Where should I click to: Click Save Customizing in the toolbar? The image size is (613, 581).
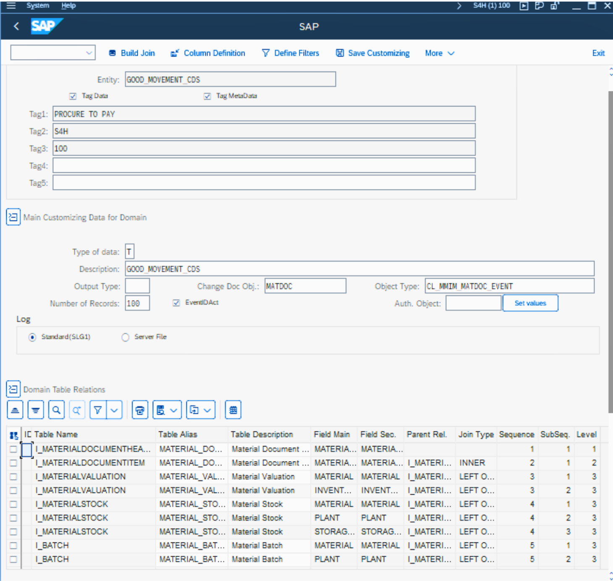click(373, 53)
